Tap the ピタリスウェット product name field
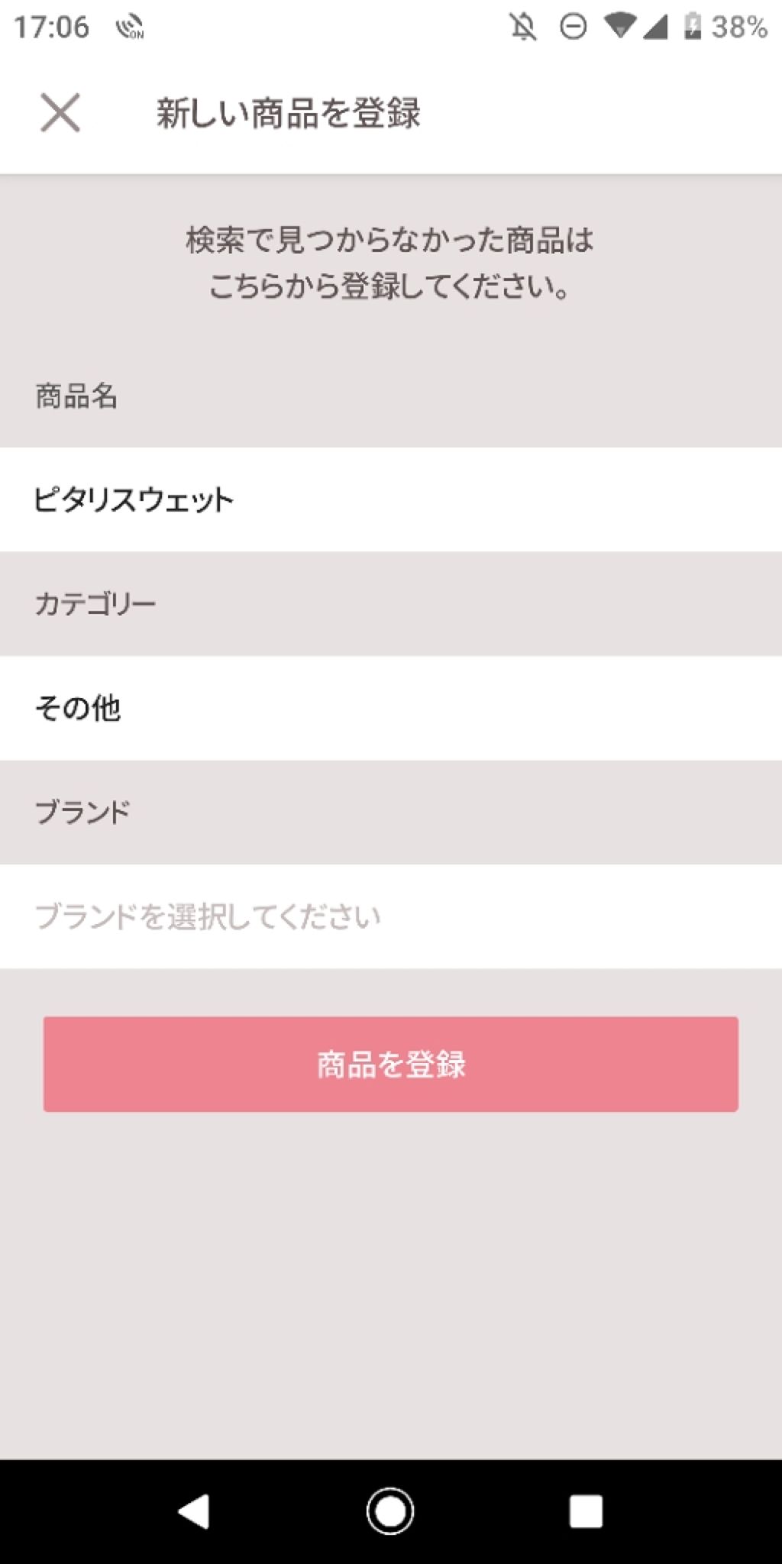Viewport: 782px width, 1564px height. (389, 499)
